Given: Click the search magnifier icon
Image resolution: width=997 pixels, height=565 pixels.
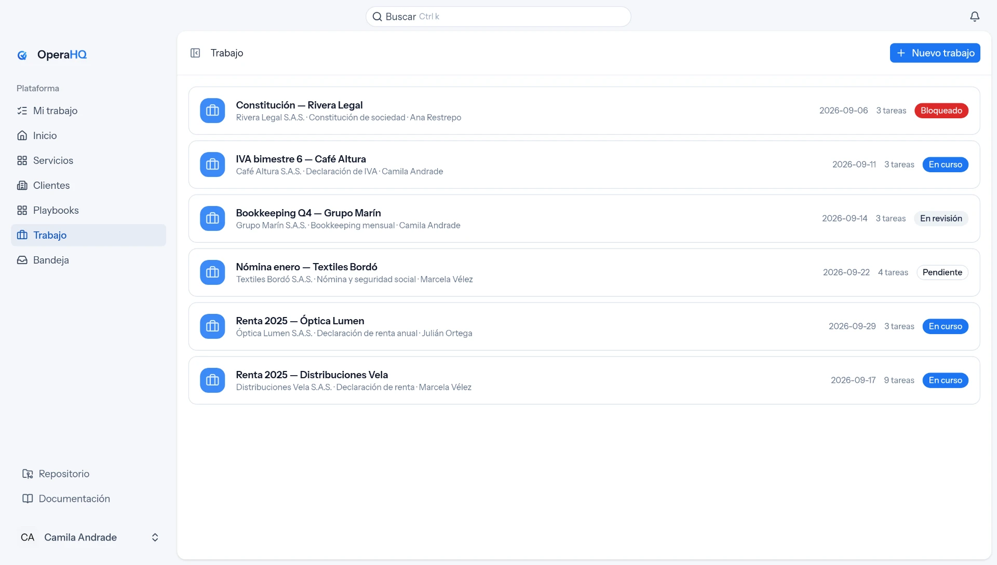Looking at the screenshot, I should 378,17.
